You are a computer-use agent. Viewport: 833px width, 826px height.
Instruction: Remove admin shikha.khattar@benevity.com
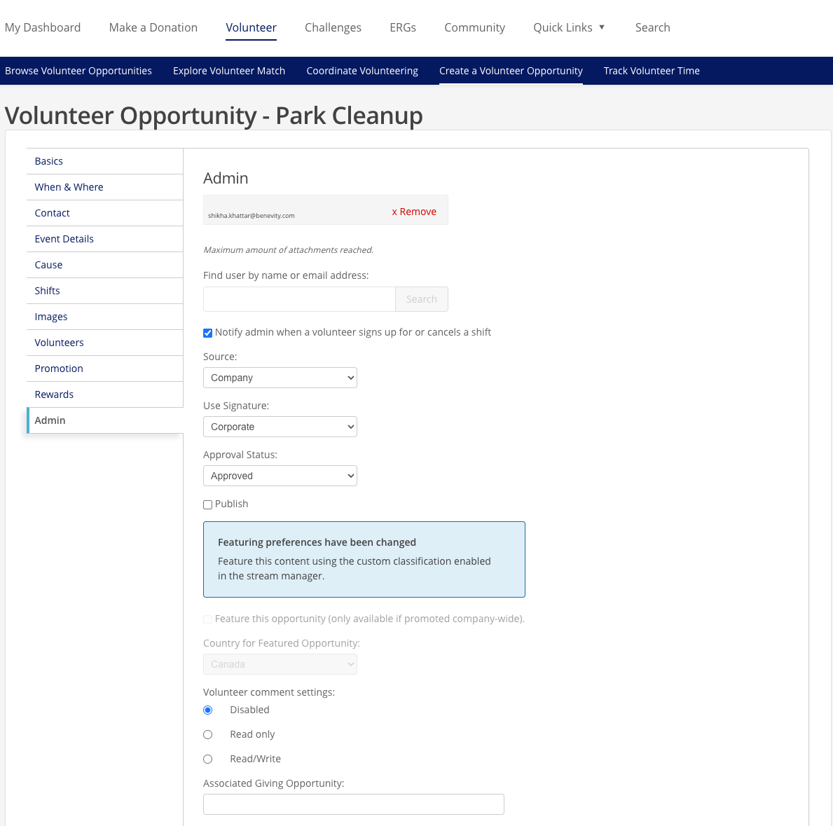(414, 212)
